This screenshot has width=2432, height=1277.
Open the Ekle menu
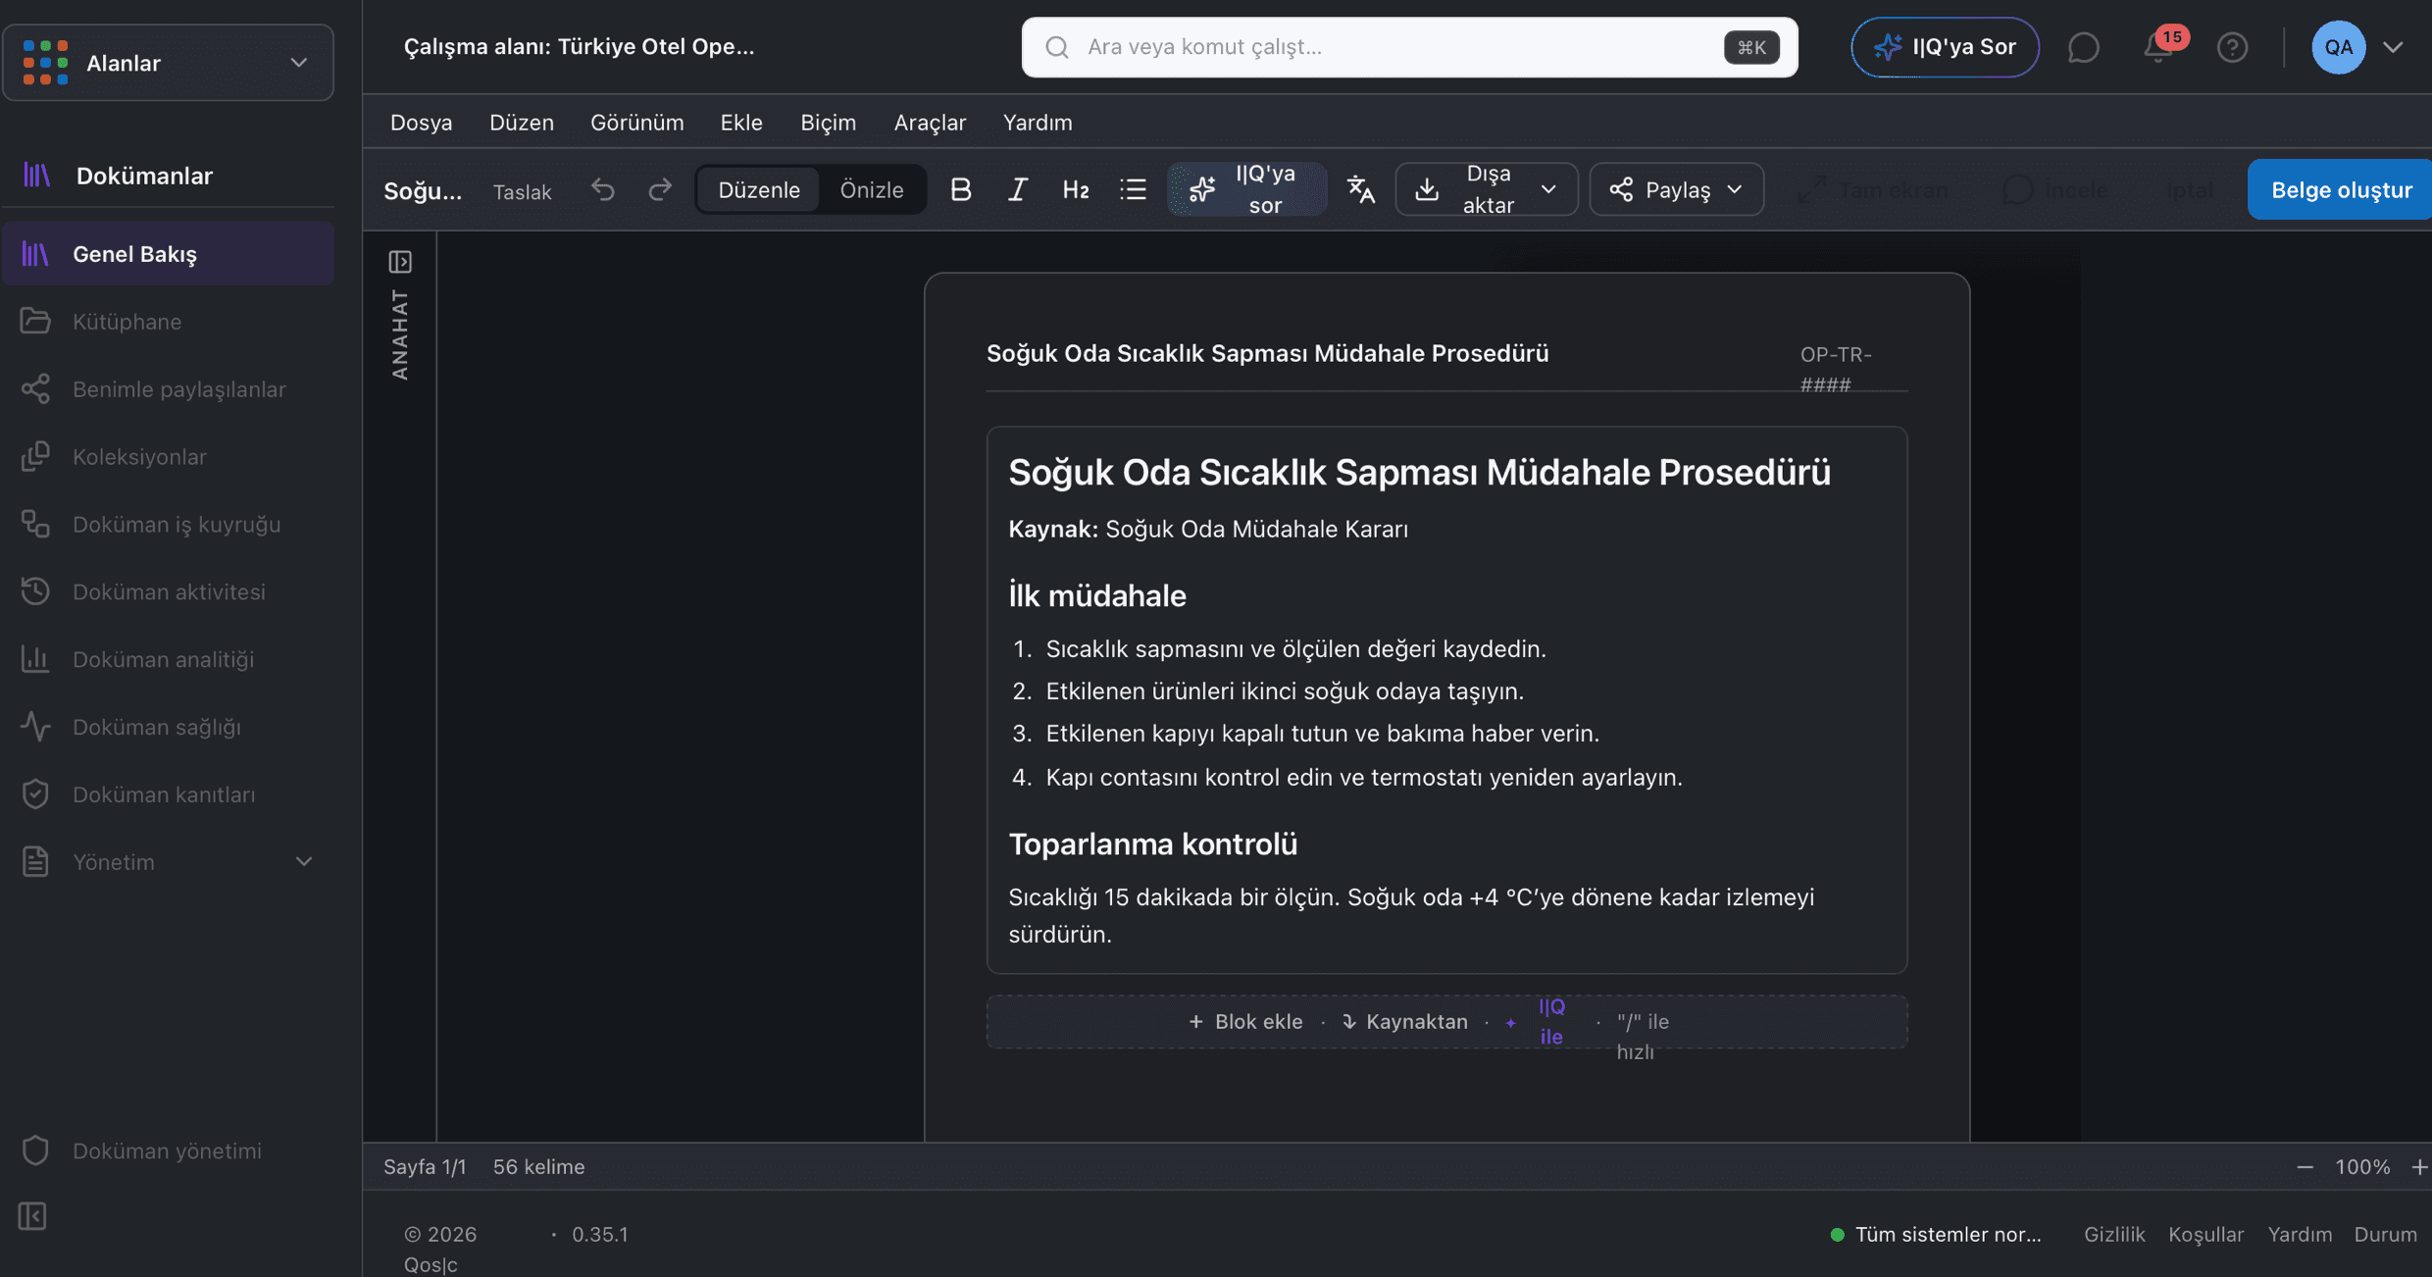tap(741, 123)
